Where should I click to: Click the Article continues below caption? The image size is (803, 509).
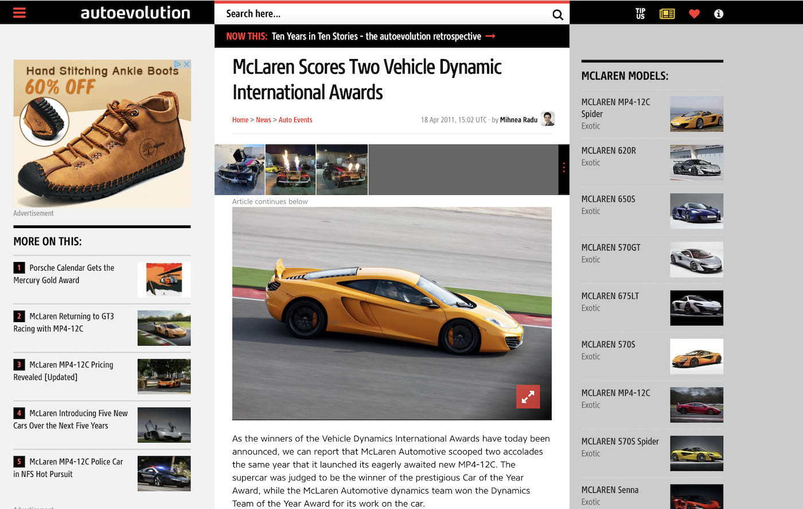pos(270,201)
